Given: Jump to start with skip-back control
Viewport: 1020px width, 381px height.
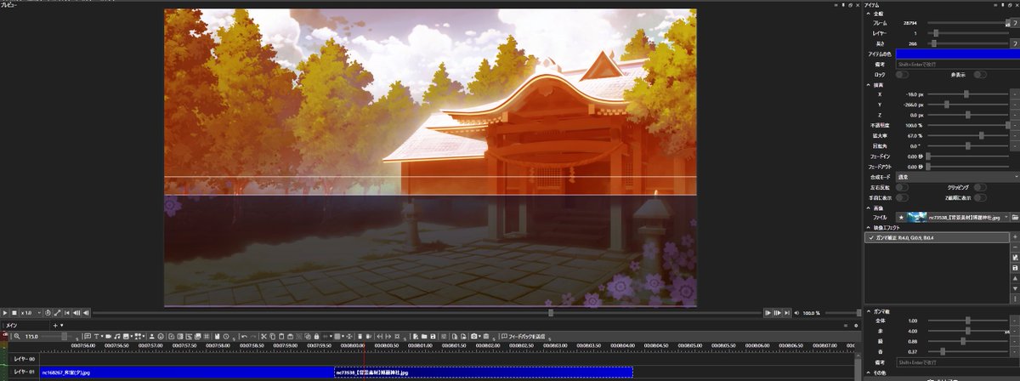Looking at the screenshot, I should 67,313.
